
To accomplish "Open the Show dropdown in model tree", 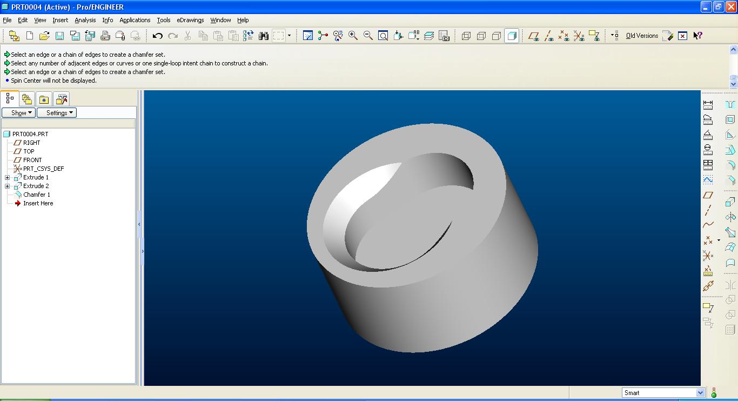I will tap(19, 112).
